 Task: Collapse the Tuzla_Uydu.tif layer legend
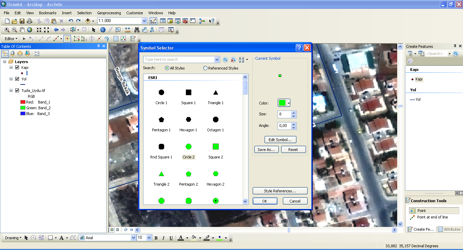click(11, 91)
